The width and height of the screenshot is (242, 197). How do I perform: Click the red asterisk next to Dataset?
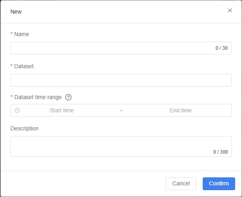[x=12, y=67]
